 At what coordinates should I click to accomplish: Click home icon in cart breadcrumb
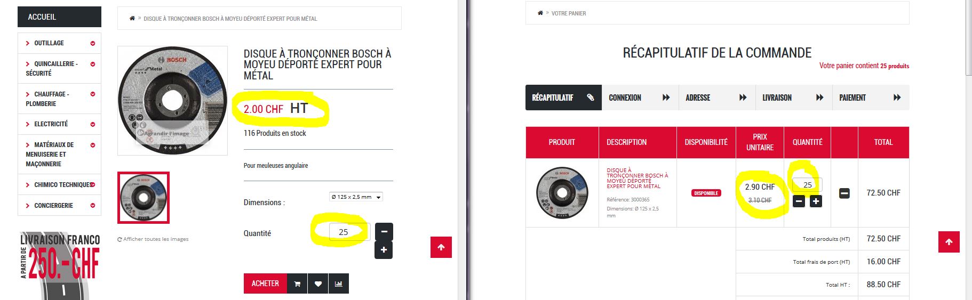[x=540, y=13]
